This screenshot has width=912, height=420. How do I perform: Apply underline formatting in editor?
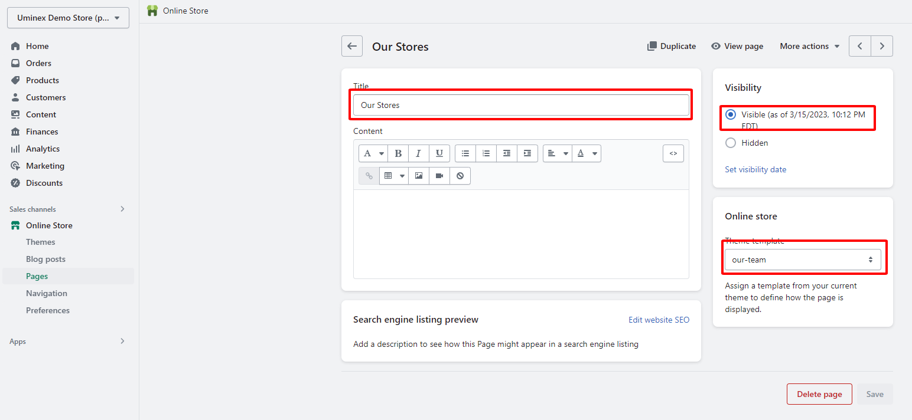pos(439,153)
